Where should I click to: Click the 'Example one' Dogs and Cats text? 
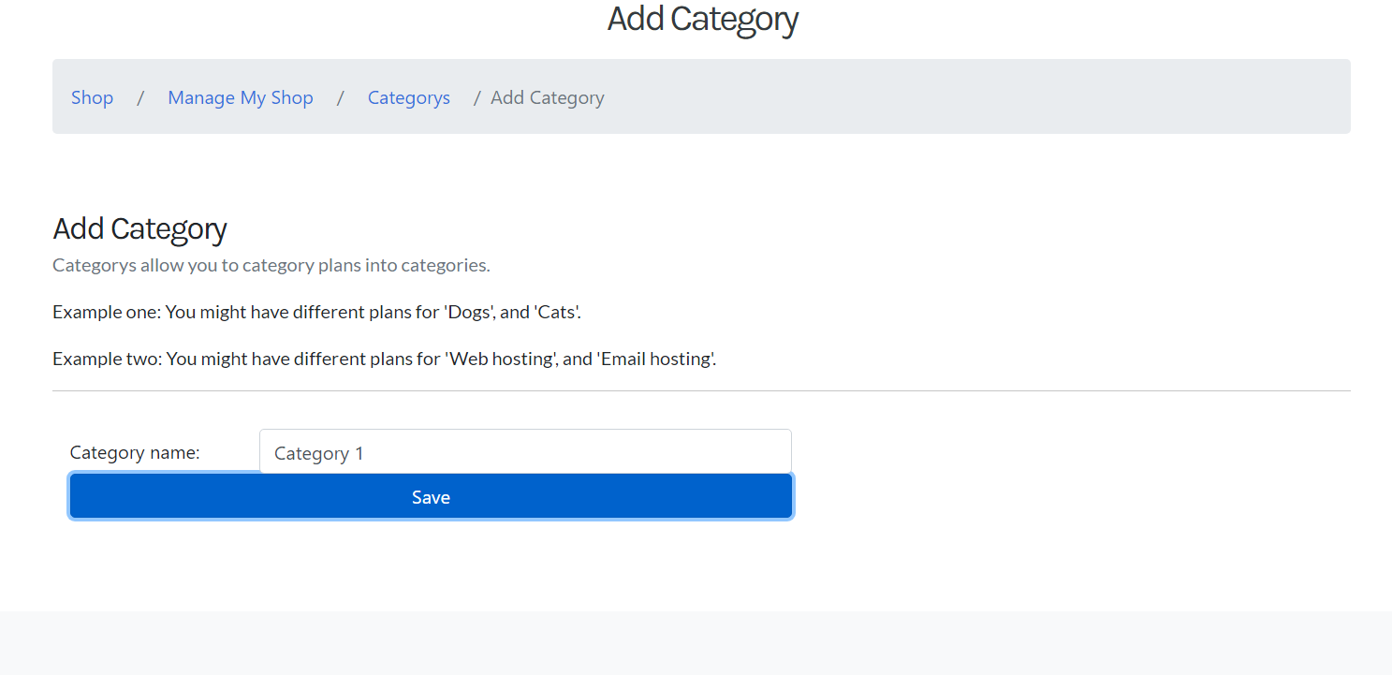coord(317,312)
